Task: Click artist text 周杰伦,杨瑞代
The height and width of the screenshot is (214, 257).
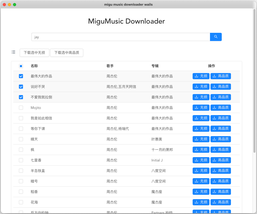Action: (118, 129)
